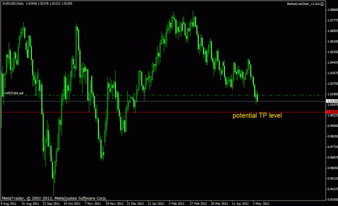The image size is (338, 206).
Task: Click the '27 Feb 2012' date label
Action: pos(198,204)
